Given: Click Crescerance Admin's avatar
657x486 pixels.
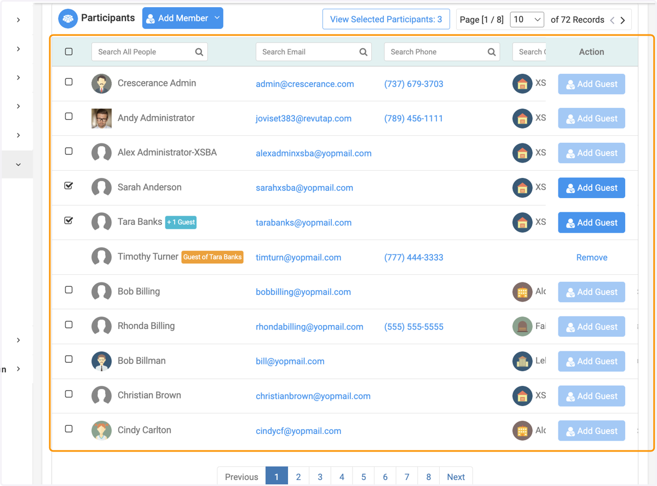Looking at the screenshot, I should 101,84.
